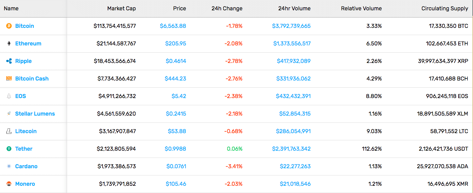Open the Ethereum name link

point(28,43)
